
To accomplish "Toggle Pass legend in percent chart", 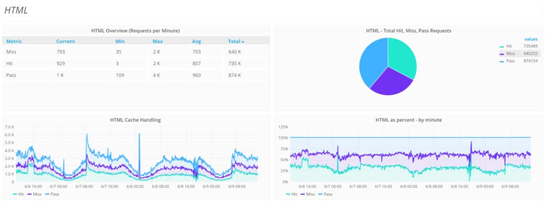I will click(326, 194).
